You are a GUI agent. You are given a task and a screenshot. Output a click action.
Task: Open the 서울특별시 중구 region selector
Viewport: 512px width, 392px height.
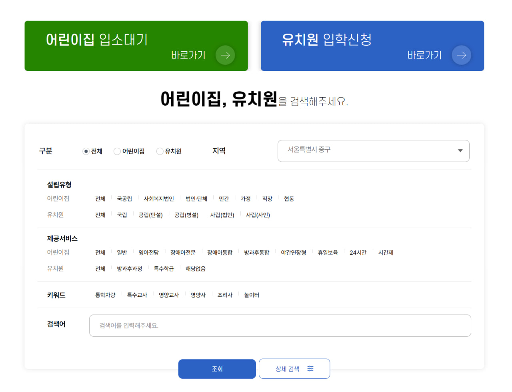tap(374, 151)
